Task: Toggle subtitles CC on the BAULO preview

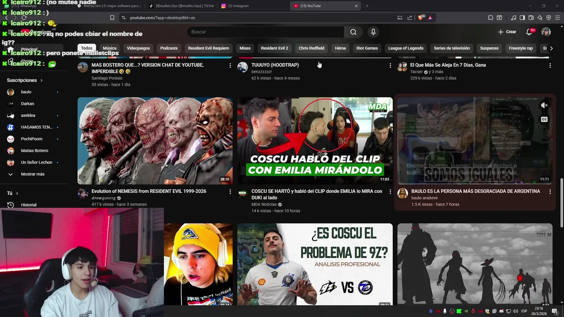Action: 544,119
